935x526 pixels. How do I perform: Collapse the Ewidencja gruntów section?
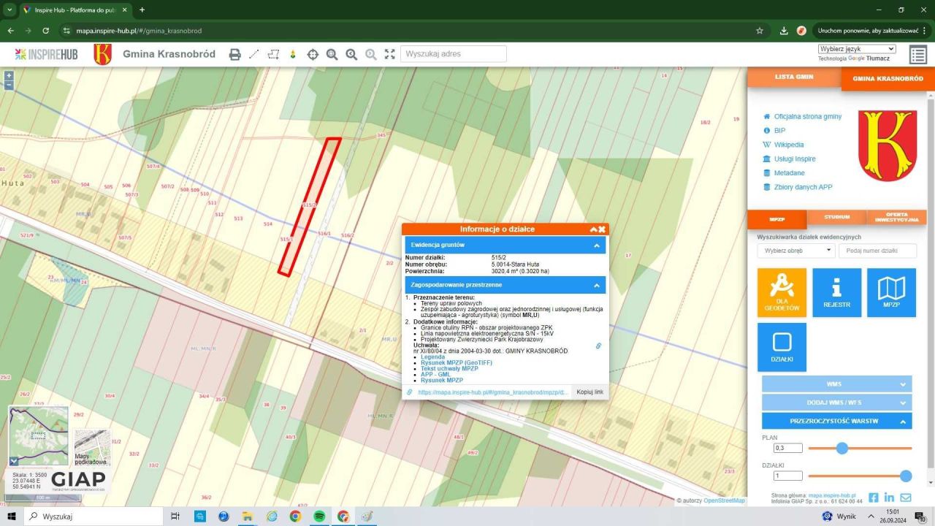point(596,245)
